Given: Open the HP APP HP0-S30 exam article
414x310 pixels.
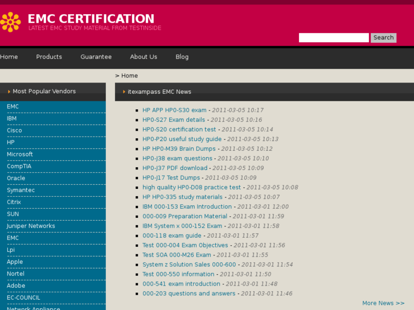Looking at the screenshot, I should coord(174,110).
